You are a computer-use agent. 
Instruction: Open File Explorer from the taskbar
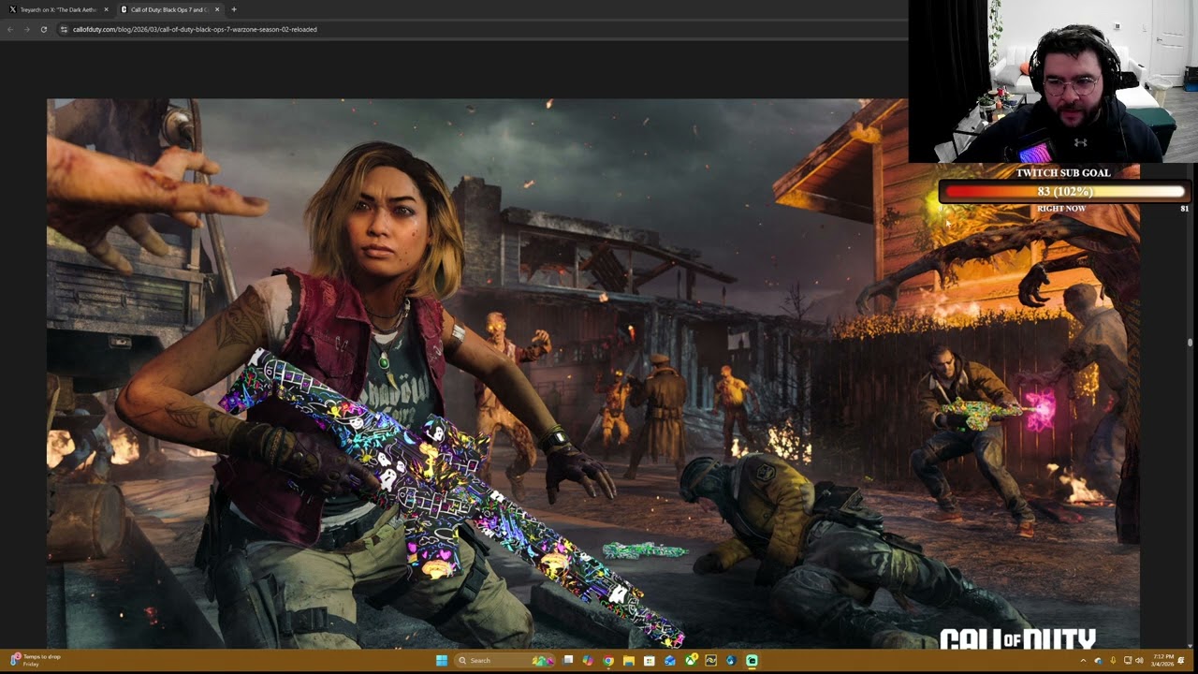point(629,660)
